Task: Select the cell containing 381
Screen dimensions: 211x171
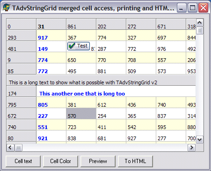Action: click(x=81, y=103)
